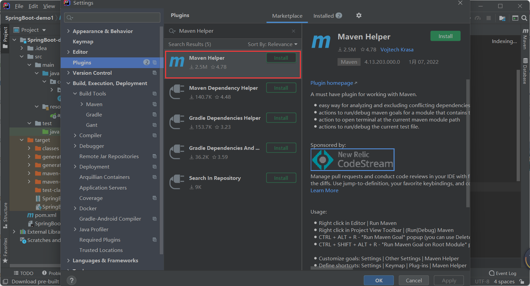Click the project-level icon beside Version Control
Viewport: 530px width, 286px height.
coord(154,73)
